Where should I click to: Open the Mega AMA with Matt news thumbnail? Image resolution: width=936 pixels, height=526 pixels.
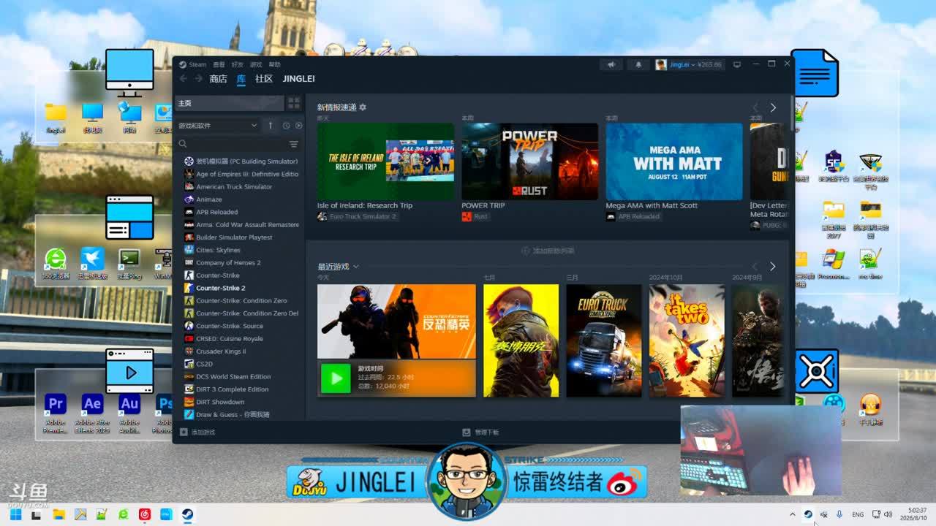pos(673,161)
